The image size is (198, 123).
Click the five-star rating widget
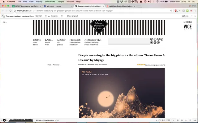click(141, 65)
